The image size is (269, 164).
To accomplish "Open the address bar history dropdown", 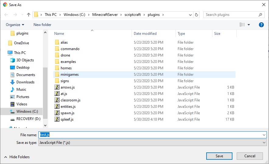I will (x=190, y=15).
